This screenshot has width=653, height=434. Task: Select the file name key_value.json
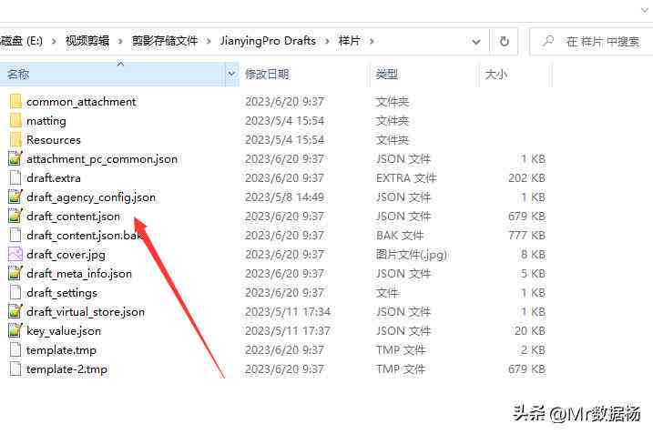[64, 331]
